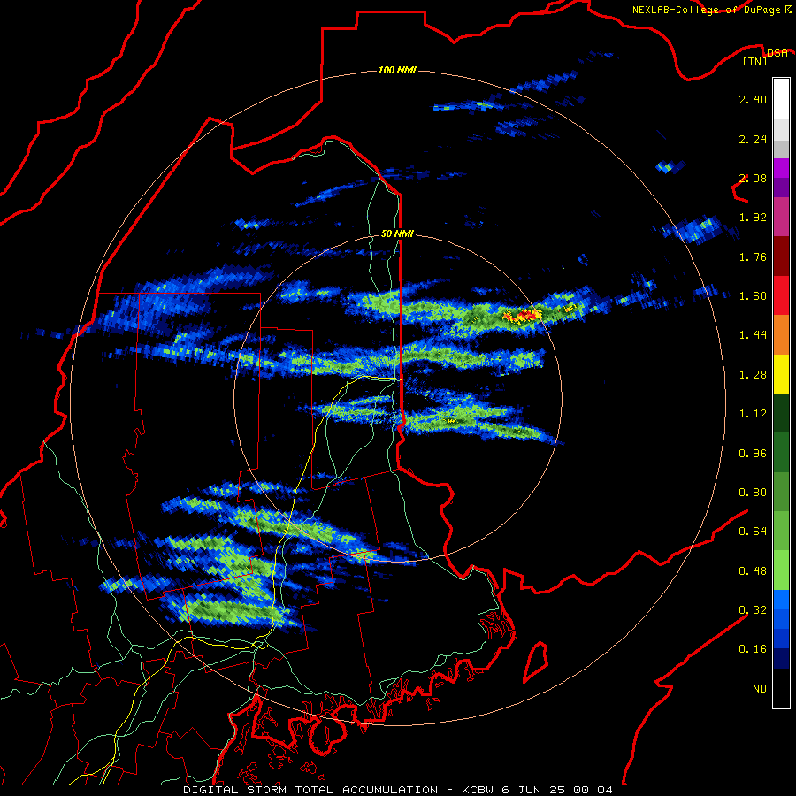Click the magenta-purple legend swatch
The width and height of the screenshot is (796, 796).
click(781, 168)
